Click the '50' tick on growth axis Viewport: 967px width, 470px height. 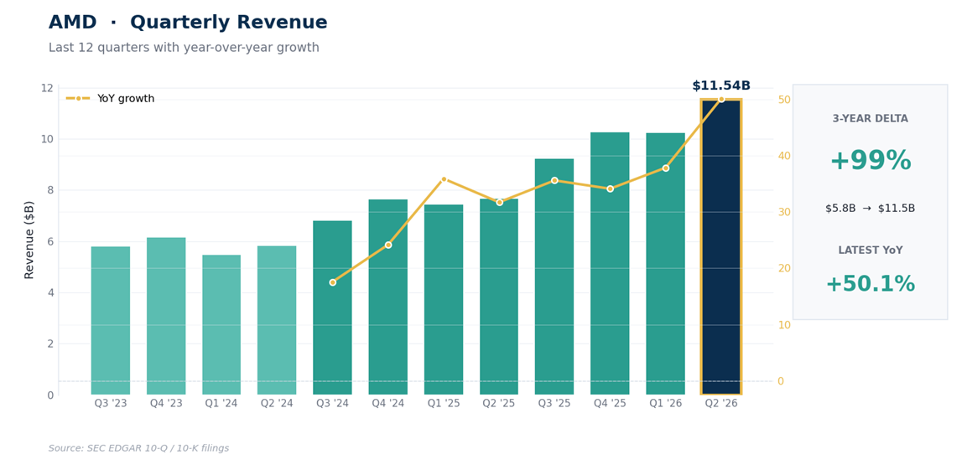[x=784, y=100]
